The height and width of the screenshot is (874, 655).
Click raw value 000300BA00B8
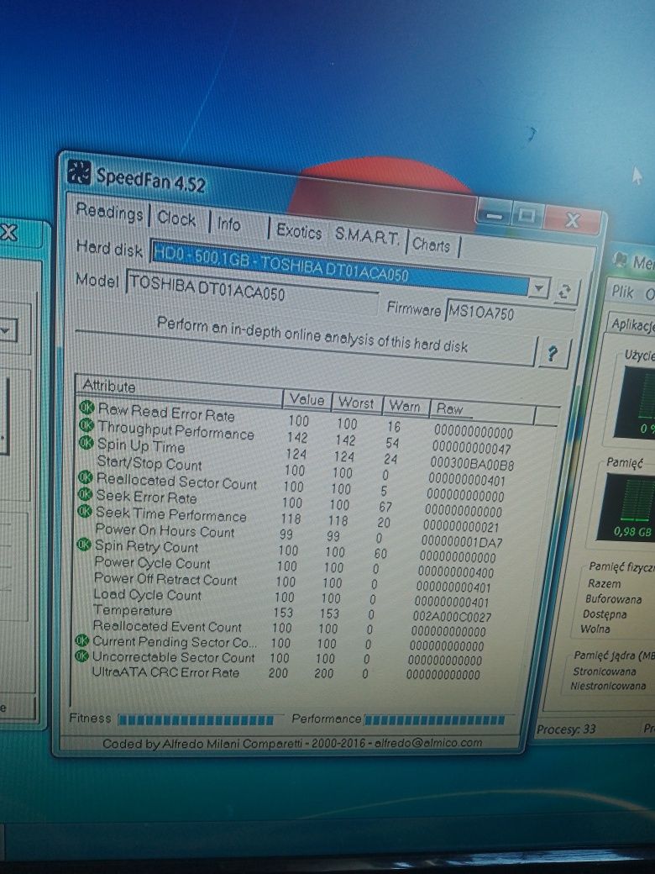[x=472, y=464]
